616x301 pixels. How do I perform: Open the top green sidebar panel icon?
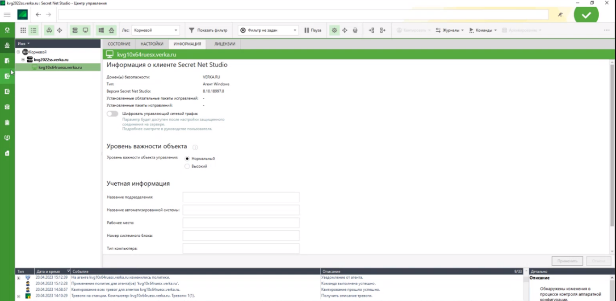coord(7,30)
